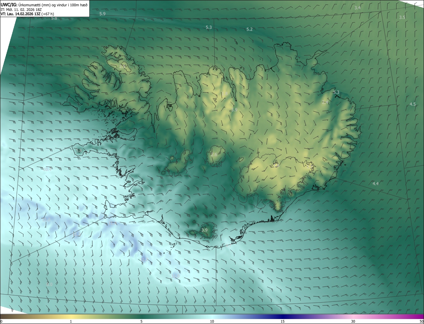This screenshot has height=324, width=424.
Task: Pick the 3.5 value label on the map
Action: click(402, 17)
